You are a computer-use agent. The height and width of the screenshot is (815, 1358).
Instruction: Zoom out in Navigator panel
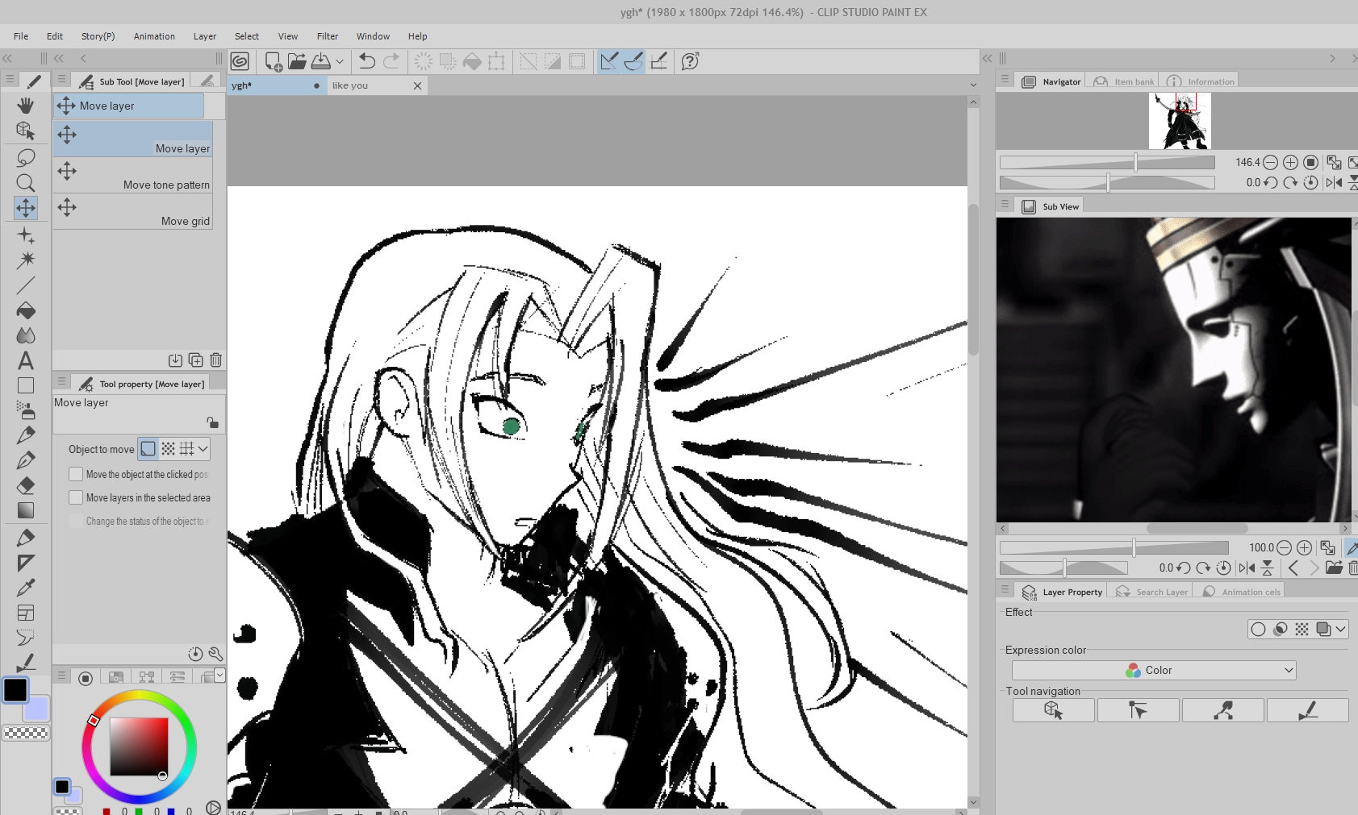(x=1270, y=162)
